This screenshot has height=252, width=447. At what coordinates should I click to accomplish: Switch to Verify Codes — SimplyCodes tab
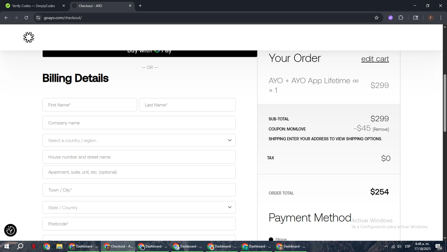pos(34,6)
